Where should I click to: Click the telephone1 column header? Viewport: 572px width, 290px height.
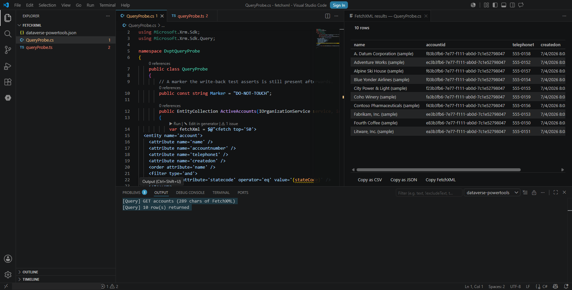(523, 45)
